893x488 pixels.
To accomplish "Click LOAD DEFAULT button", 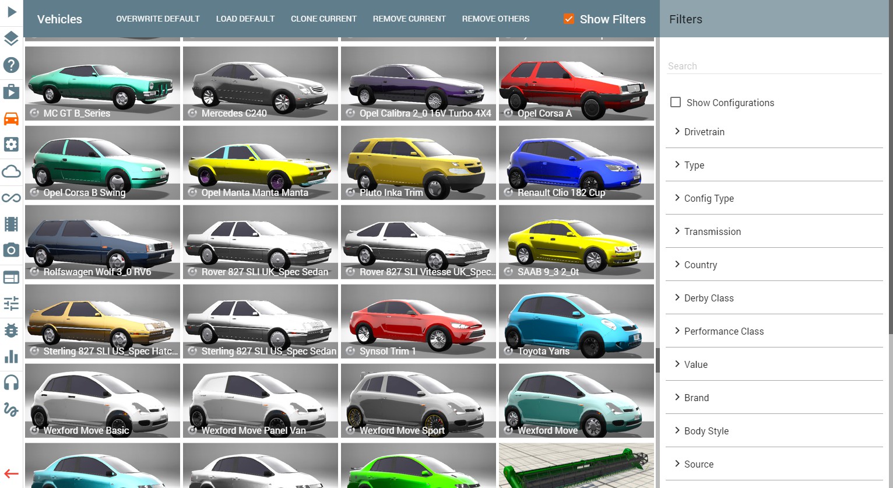I will [245, 19].
